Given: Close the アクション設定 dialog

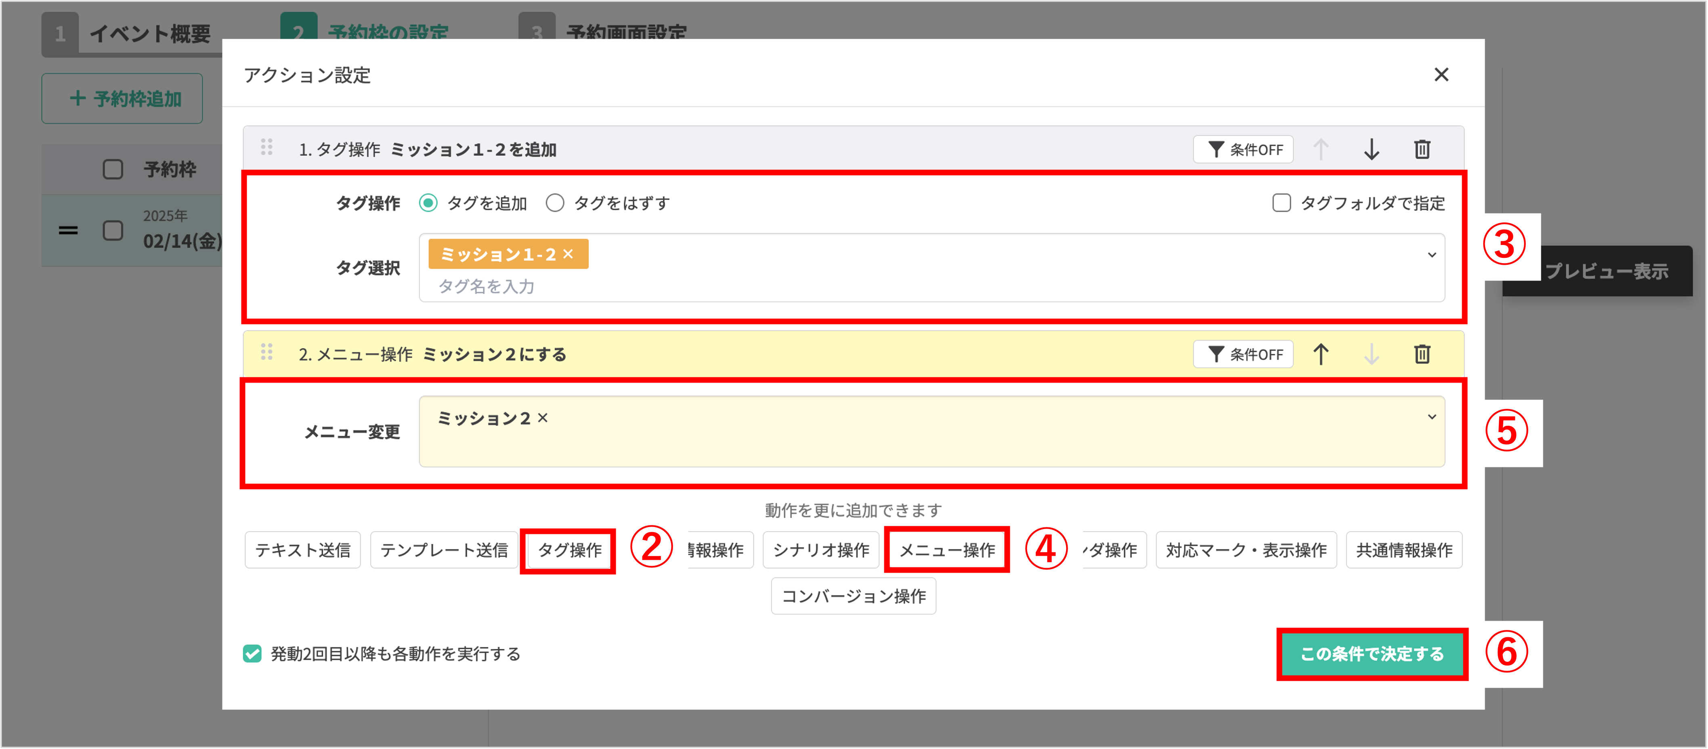Looking at the screenshot, I should pyautogui.click(x=1441, y=74).
